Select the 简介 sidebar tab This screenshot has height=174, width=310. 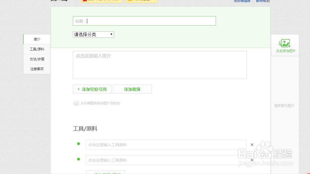[x=37, y=39]
